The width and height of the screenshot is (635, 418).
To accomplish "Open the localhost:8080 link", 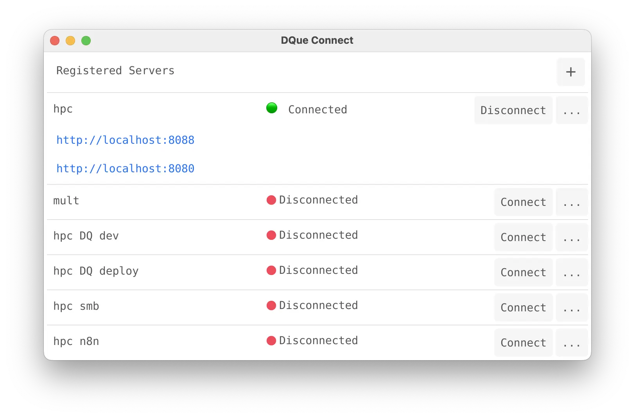I will coord(125,169).
